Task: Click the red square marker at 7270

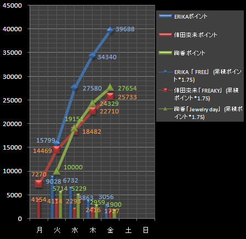Action: 39,184
